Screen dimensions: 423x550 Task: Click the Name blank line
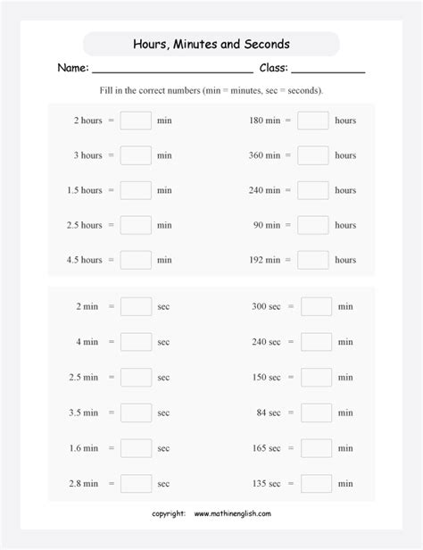(172, 71)
